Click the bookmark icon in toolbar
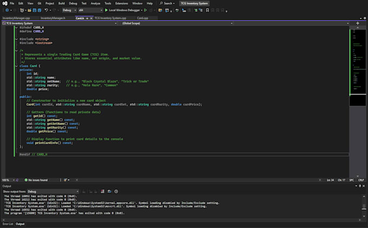Screen dimensions: 368x228 pyautogui.click(x=207, y=10)
